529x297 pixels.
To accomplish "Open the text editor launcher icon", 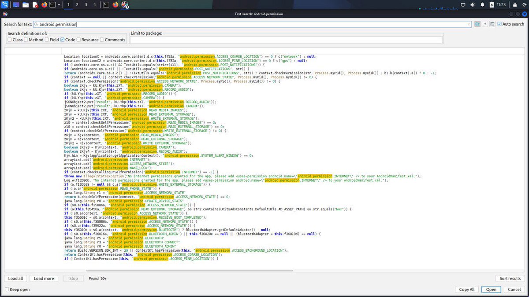I will pyautogui.click(x=35, y=5).
